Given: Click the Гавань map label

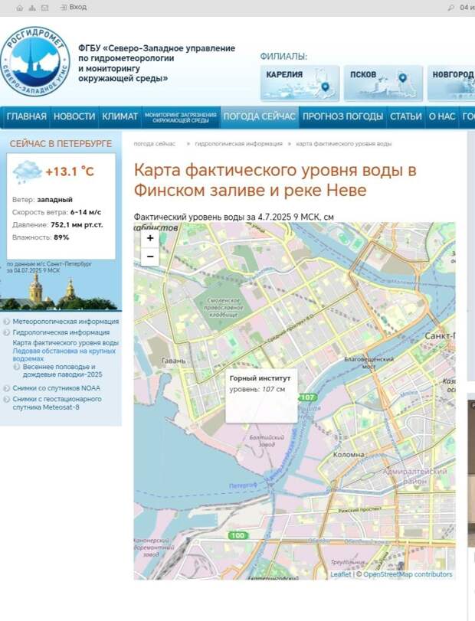Looking at the screenshot, I should click(173, 361).
